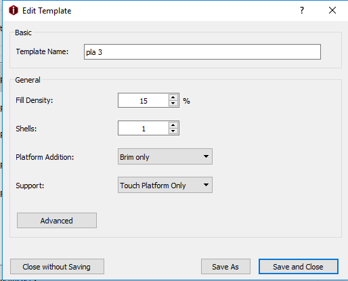Open Advanced settings
Image resolution: width=348 pixels, height=281 pixels.
click(57, 220)
